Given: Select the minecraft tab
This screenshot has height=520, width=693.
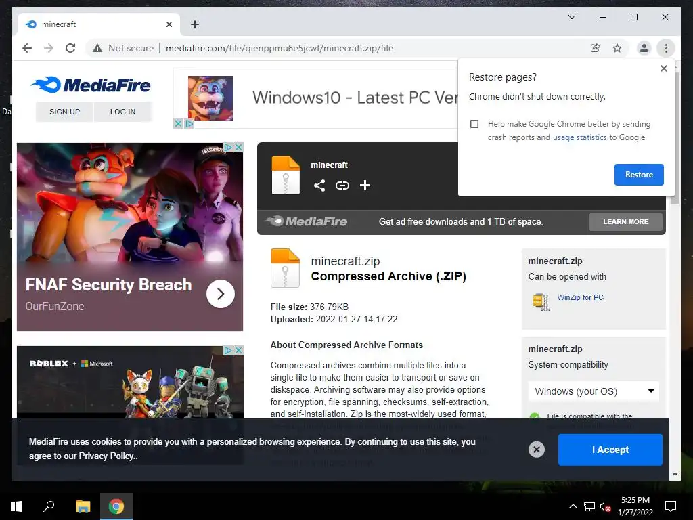Looking at the screenshot, I should [98, 24].
